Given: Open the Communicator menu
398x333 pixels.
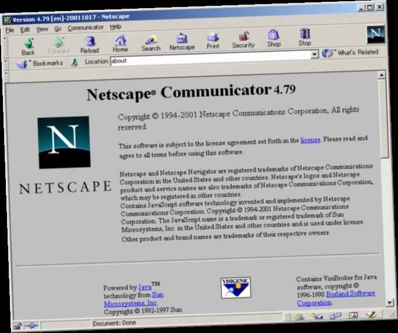Looking at the screenshot, I should click(x=86, y=28).
